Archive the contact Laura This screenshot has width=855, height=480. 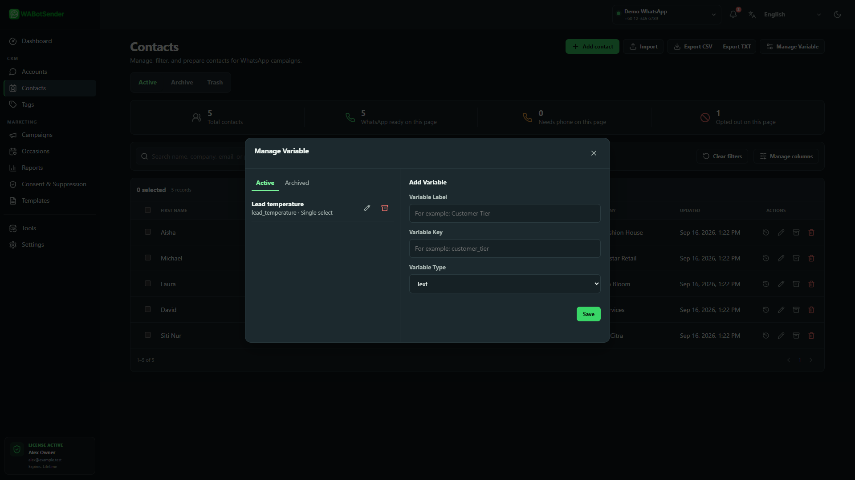(x=796, y=284)
